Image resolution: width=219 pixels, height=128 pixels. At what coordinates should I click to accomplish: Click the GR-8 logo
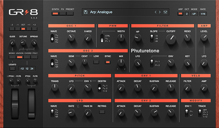(23, 12)
